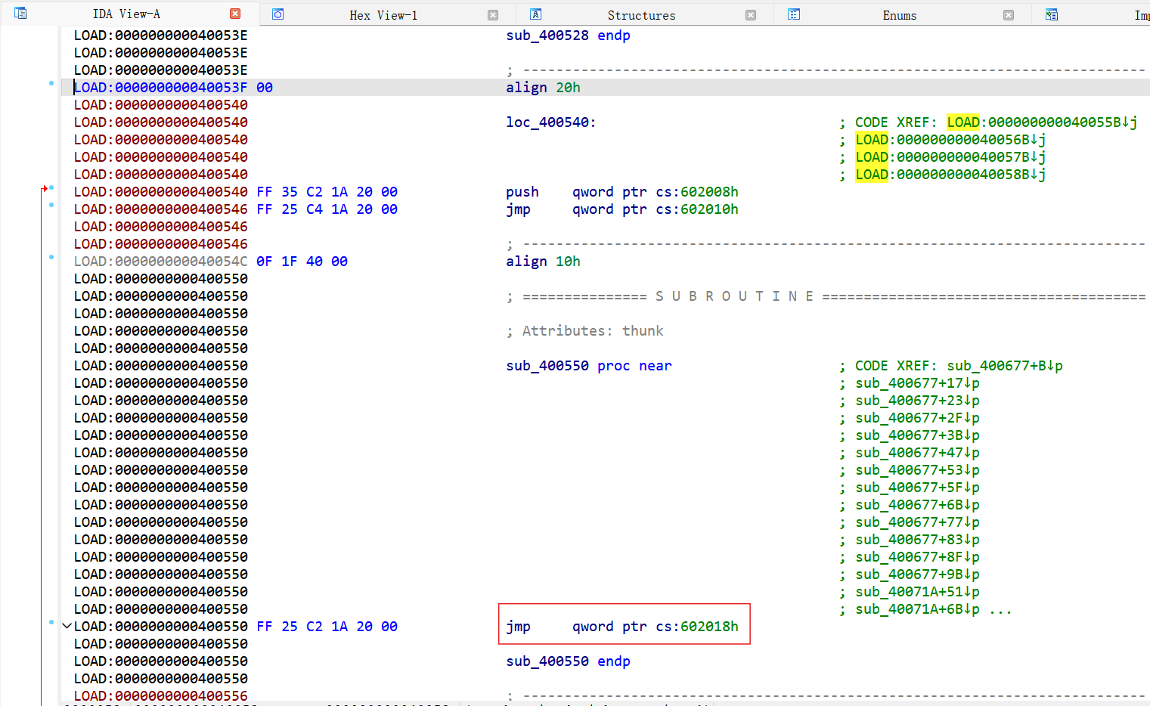This screenshot has height=706, width=1150.
Task: Click hex bytes 'FF 35 C2 1A 20 00'
Action: [x=327, y=192]
